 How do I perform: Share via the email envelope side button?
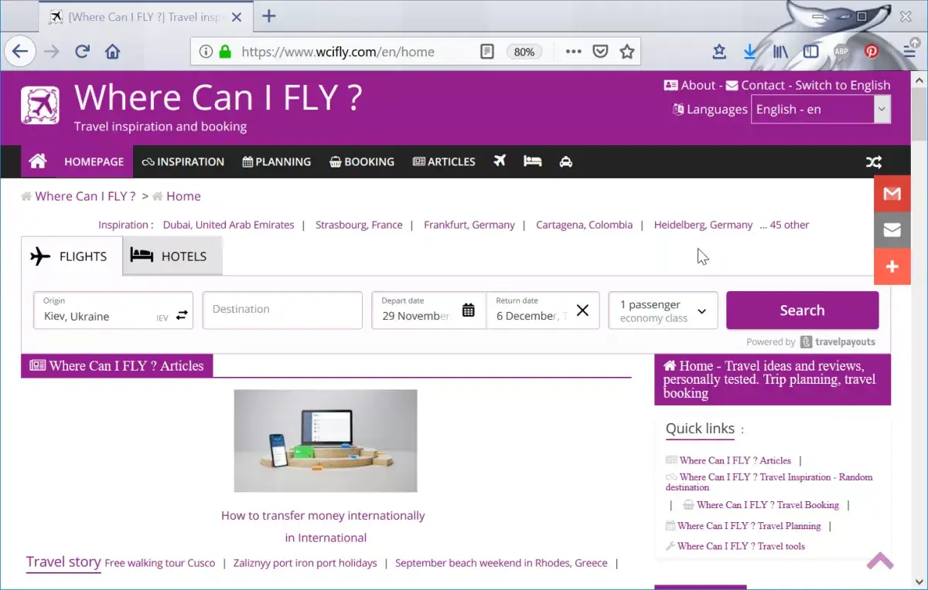(892, 230)
